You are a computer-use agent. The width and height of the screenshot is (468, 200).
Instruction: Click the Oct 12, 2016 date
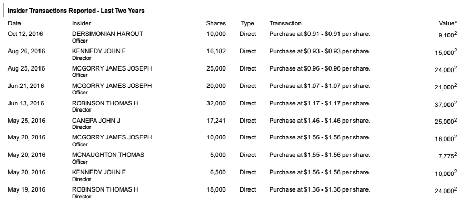25,34
